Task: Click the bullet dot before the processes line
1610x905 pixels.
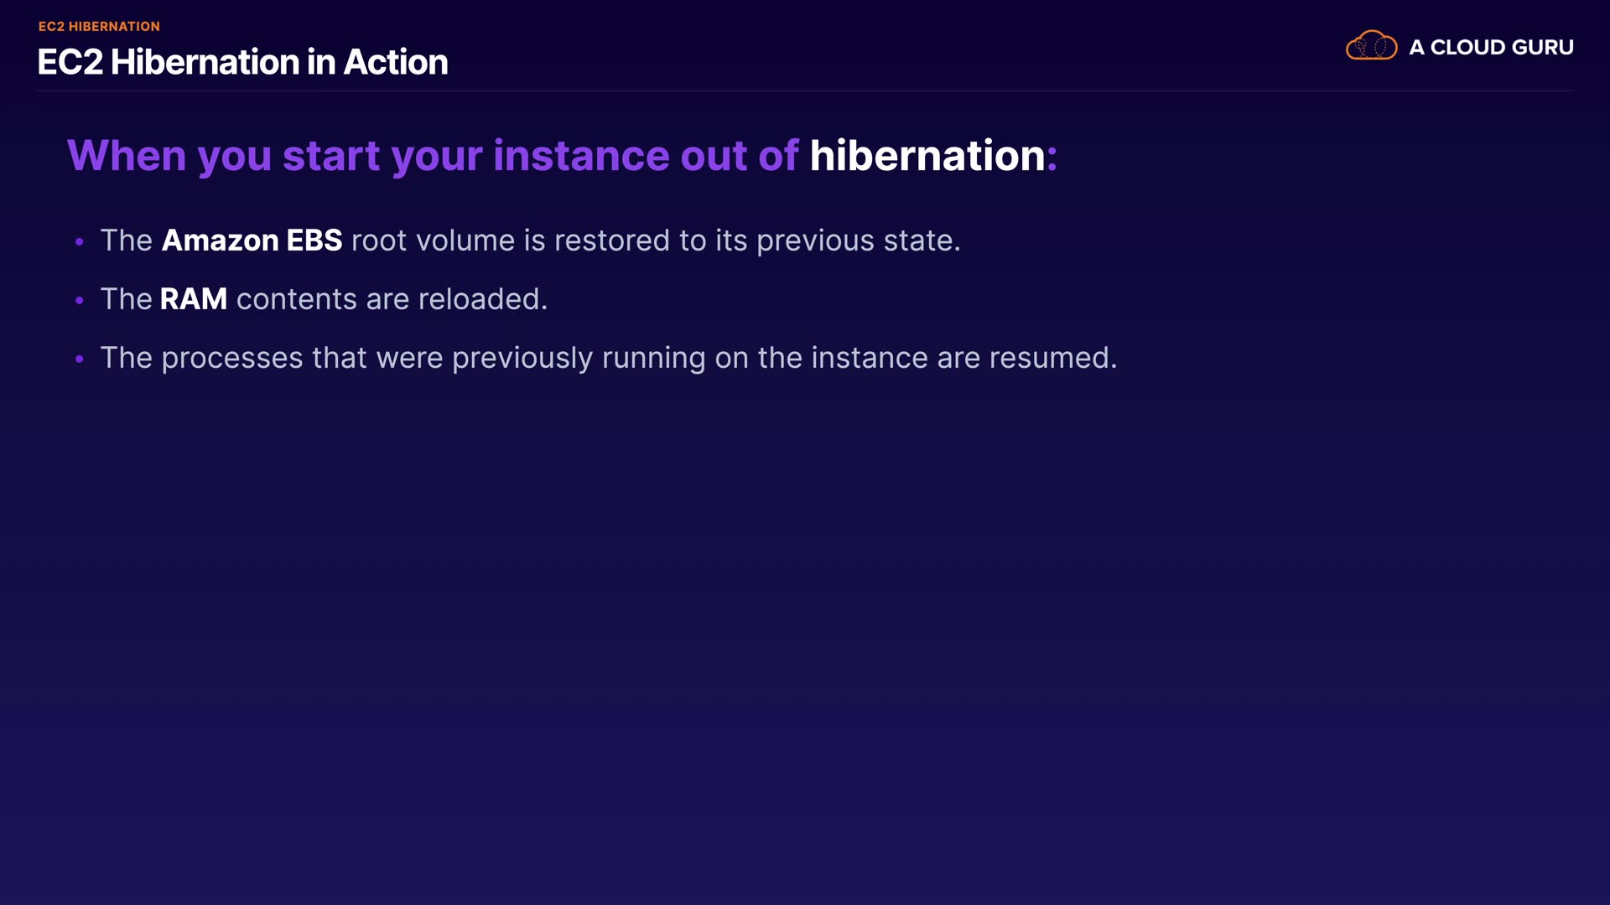Action: (x=80, y=359)
